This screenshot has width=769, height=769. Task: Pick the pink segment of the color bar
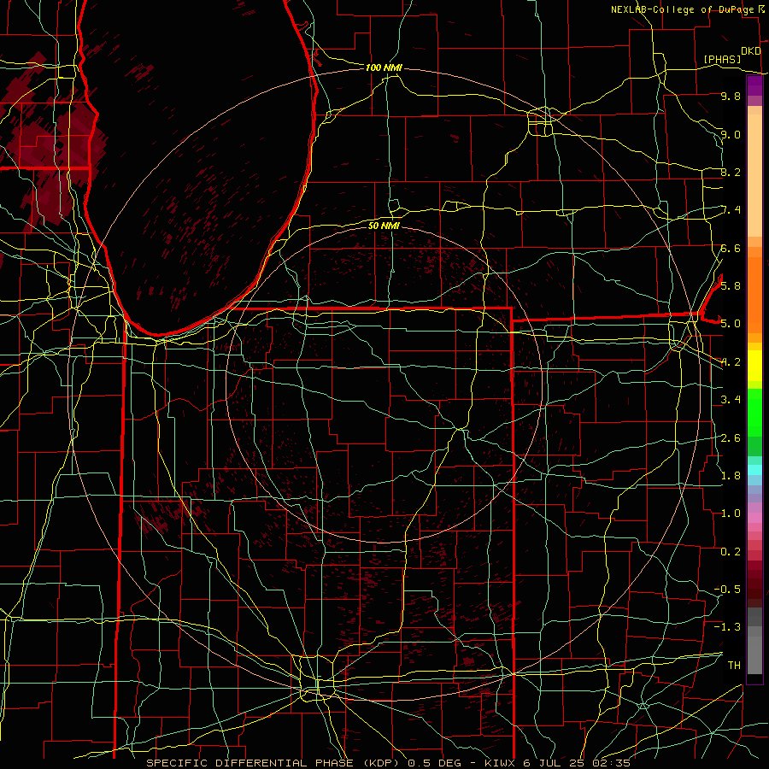(754, 518)
